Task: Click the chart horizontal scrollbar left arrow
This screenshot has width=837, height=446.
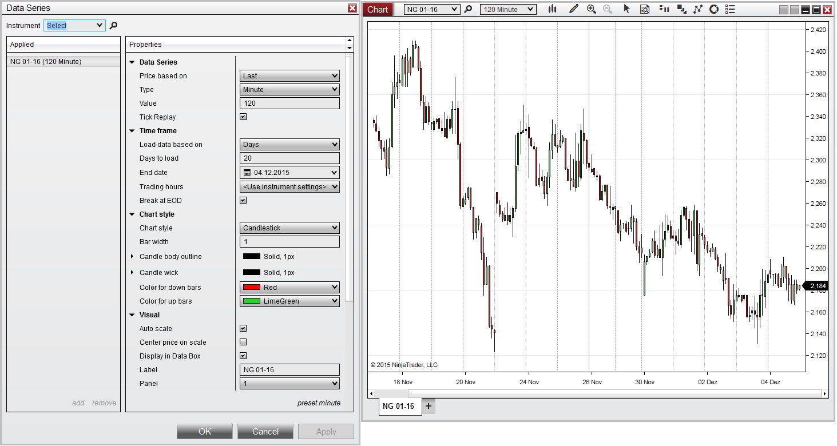Action: click(x=372, y=393)
